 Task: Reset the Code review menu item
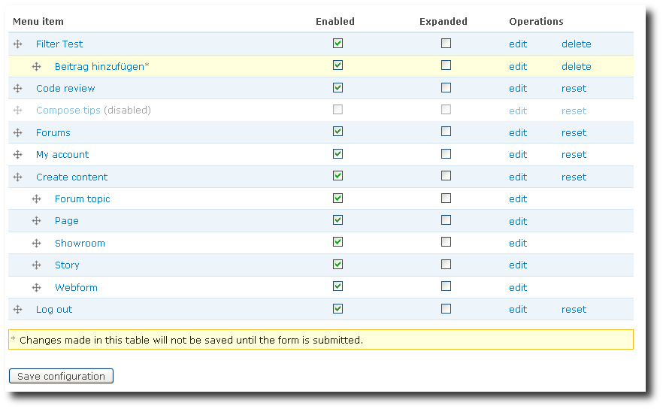coord(574,89)
